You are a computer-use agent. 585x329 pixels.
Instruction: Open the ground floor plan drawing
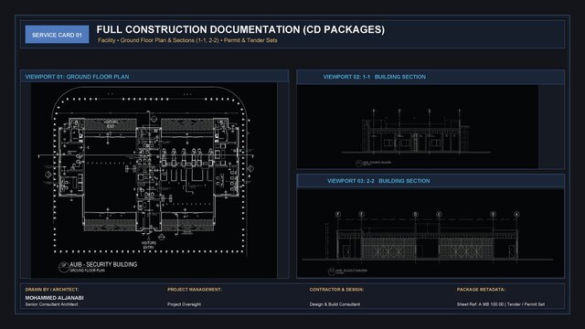click(154, 181)
